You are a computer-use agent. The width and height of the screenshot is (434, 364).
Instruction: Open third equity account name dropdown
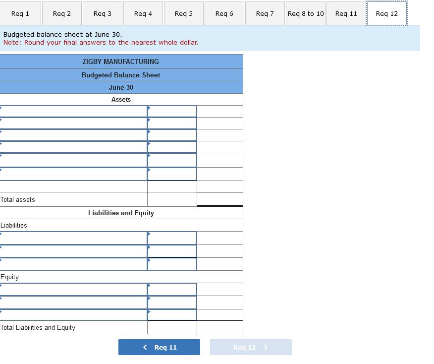[x=74, y=315]
